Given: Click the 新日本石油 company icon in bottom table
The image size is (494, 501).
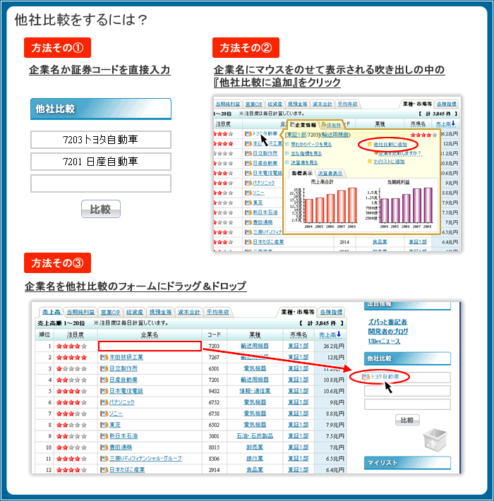Looking at the screenshot, I should point(104,435).
